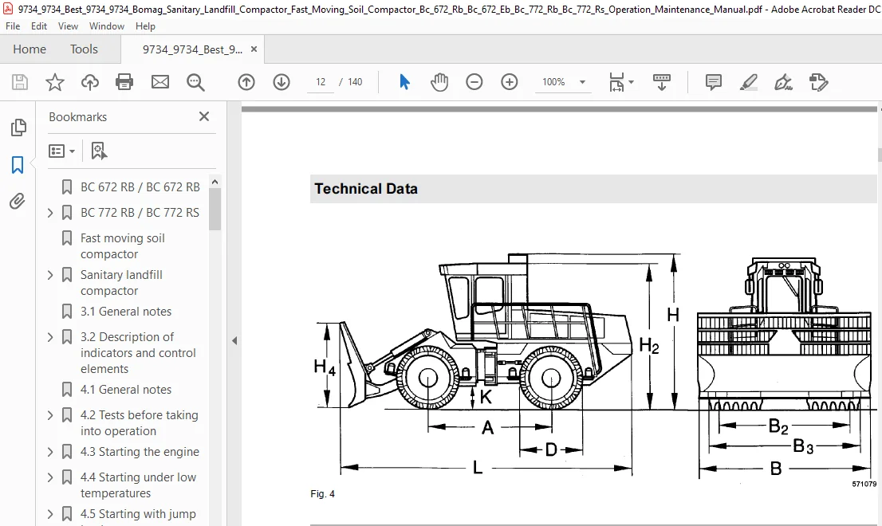Open the Help menu

click(145, 26)
